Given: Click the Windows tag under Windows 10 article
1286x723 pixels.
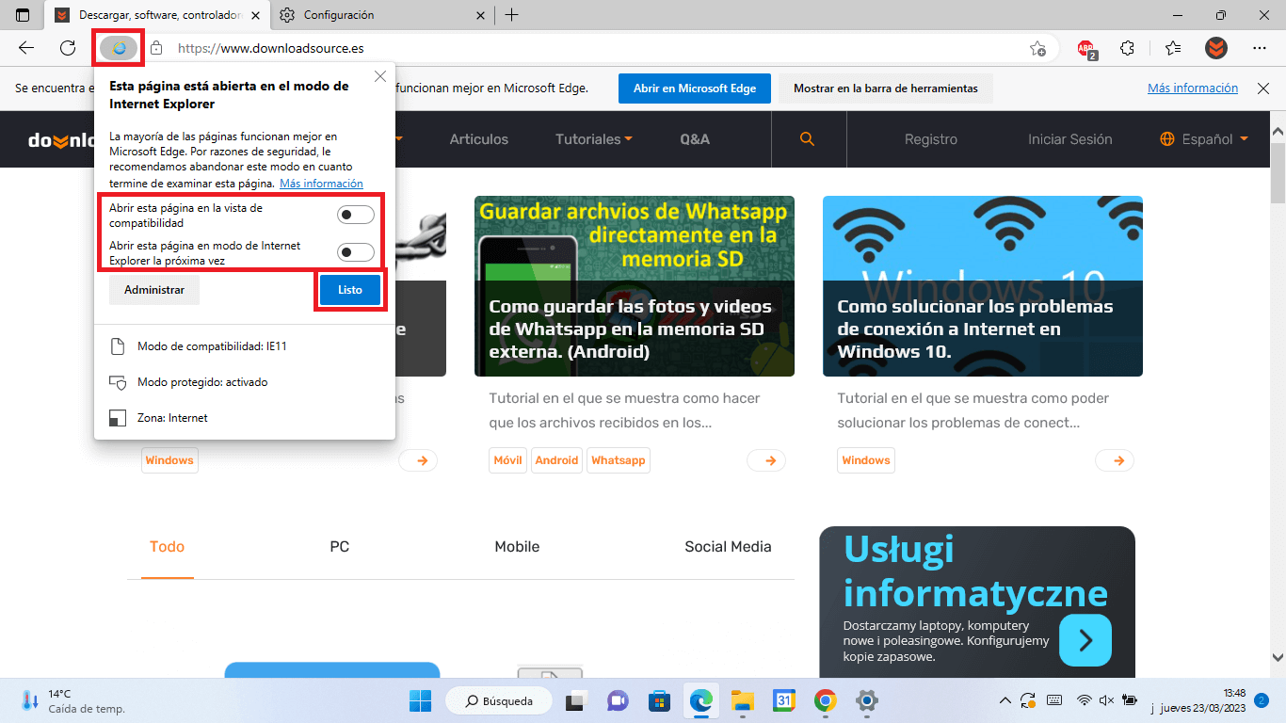Looking at the screenshot, I should point(866,460).
